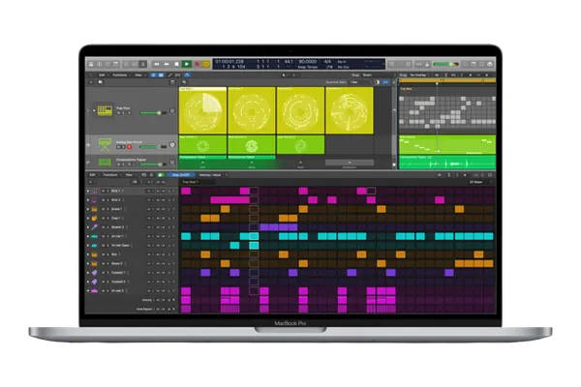Toggle the Live Loops grid view button

(153, 75)
